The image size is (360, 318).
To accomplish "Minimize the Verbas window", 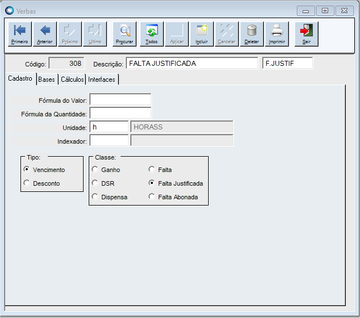I will tap(306, 11).
